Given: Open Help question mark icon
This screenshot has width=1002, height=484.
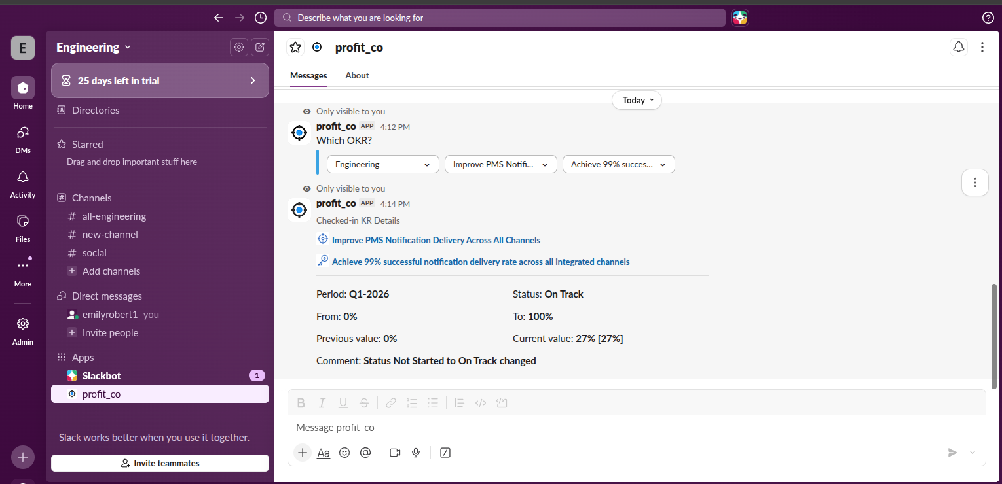Looking at the screenshot, I should pyautogui.click(x=988, y=18).
